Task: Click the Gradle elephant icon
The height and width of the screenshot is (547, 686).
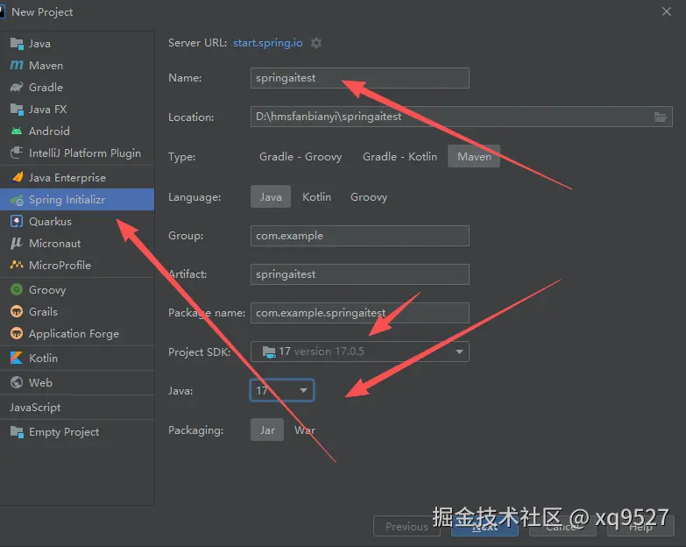Action: point(17,87)
